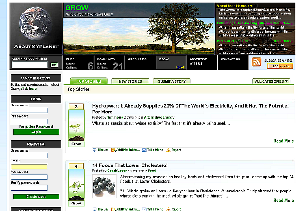Open the Contact Us menu item
The width and height of the screenshot is (298, 211).
click(x=233, y=63)
